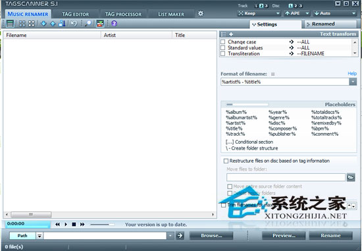
Task: Sort by the Artist column header
Action: (136, 35)
